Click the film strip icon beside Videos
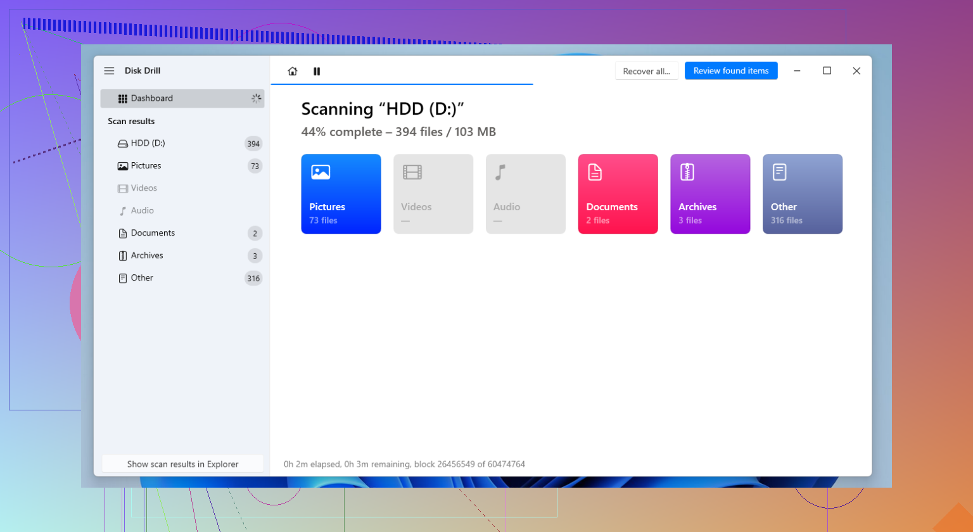 coord(123,188)
